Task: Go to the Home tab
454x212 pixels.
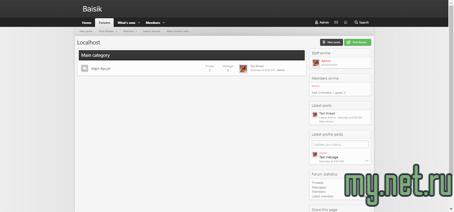Action: pos(87,23)
